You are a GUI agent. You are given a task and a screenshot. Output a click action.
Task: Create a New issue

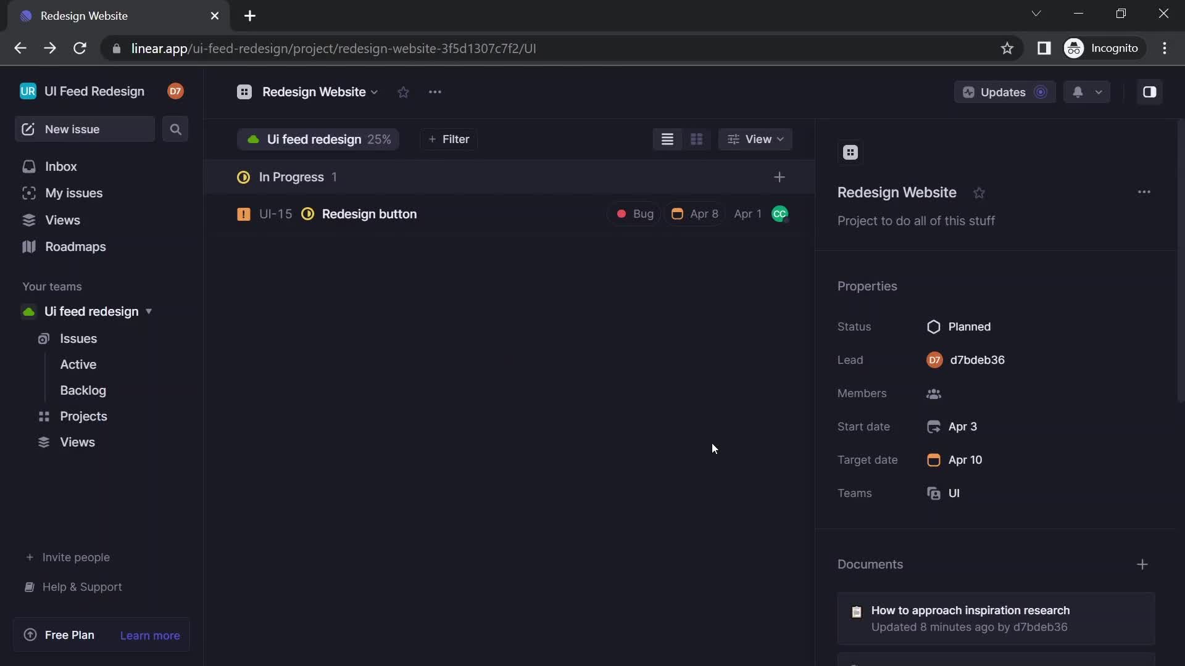click(85, 129)
